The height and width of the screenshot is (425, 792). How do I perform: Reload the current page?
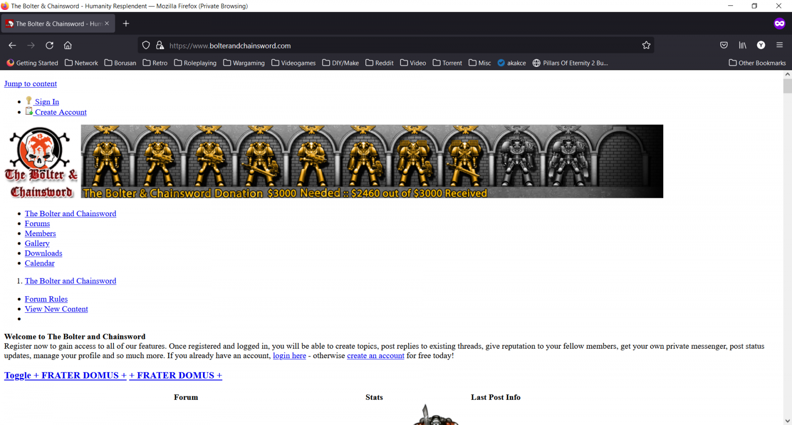(49, 46)
